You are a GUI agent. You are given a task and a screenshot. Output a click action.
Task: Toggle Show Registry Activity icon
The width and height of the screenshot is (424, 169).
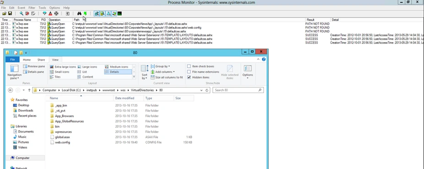click(97, 14)
